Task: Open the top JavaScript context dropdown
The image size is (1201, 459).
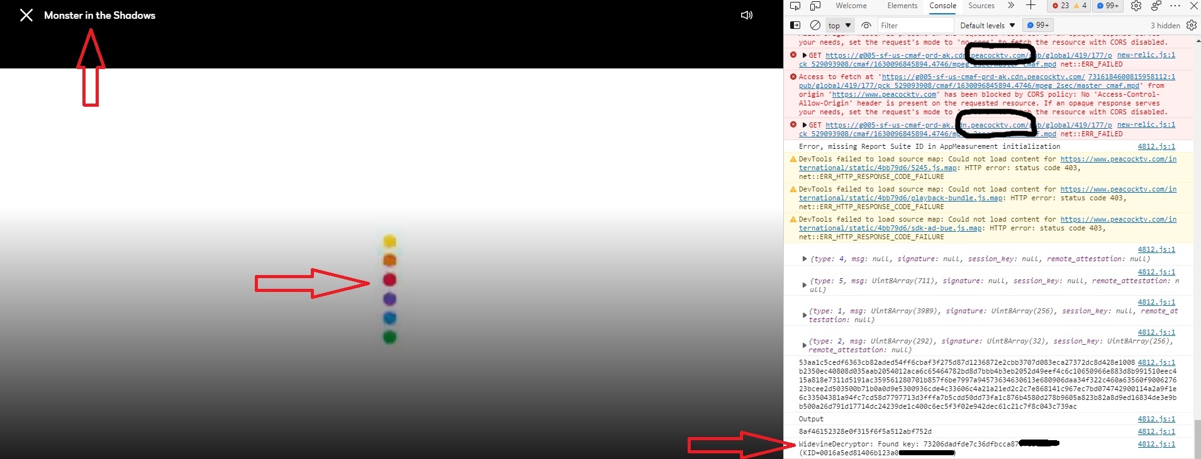Action: [839, 25]
